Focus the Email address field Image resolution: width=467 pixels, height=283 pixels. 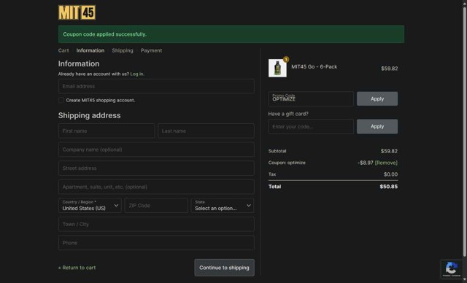tap(156, 86)
